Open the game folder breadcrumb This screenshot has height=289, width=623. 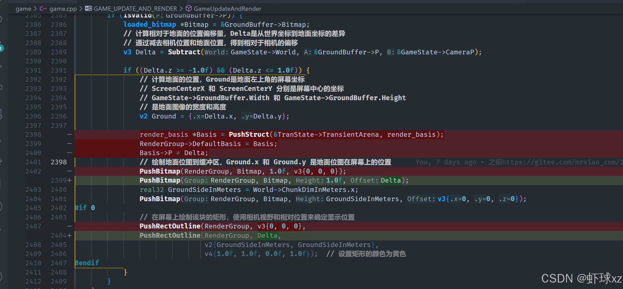point(23,9)
